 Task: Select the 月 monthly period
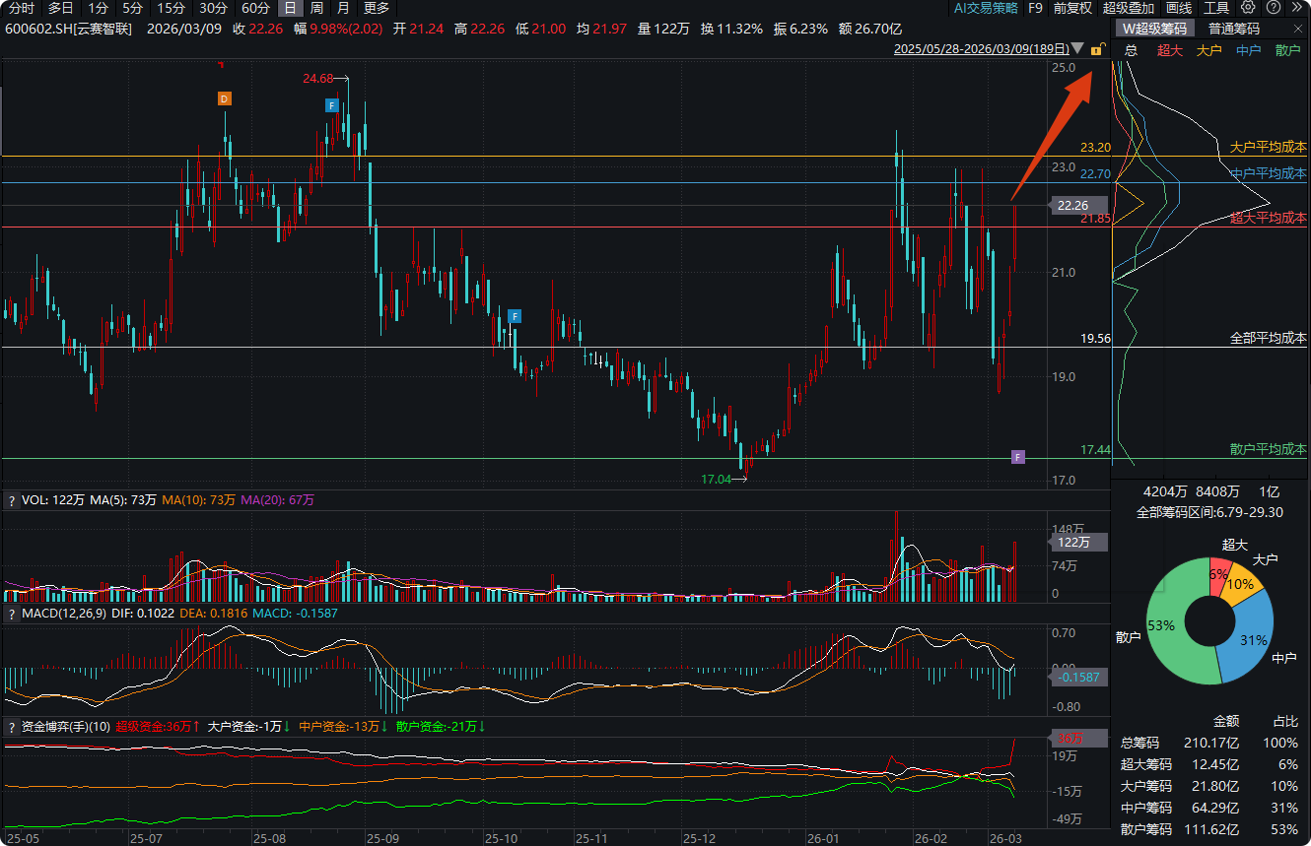click(343, 8)
